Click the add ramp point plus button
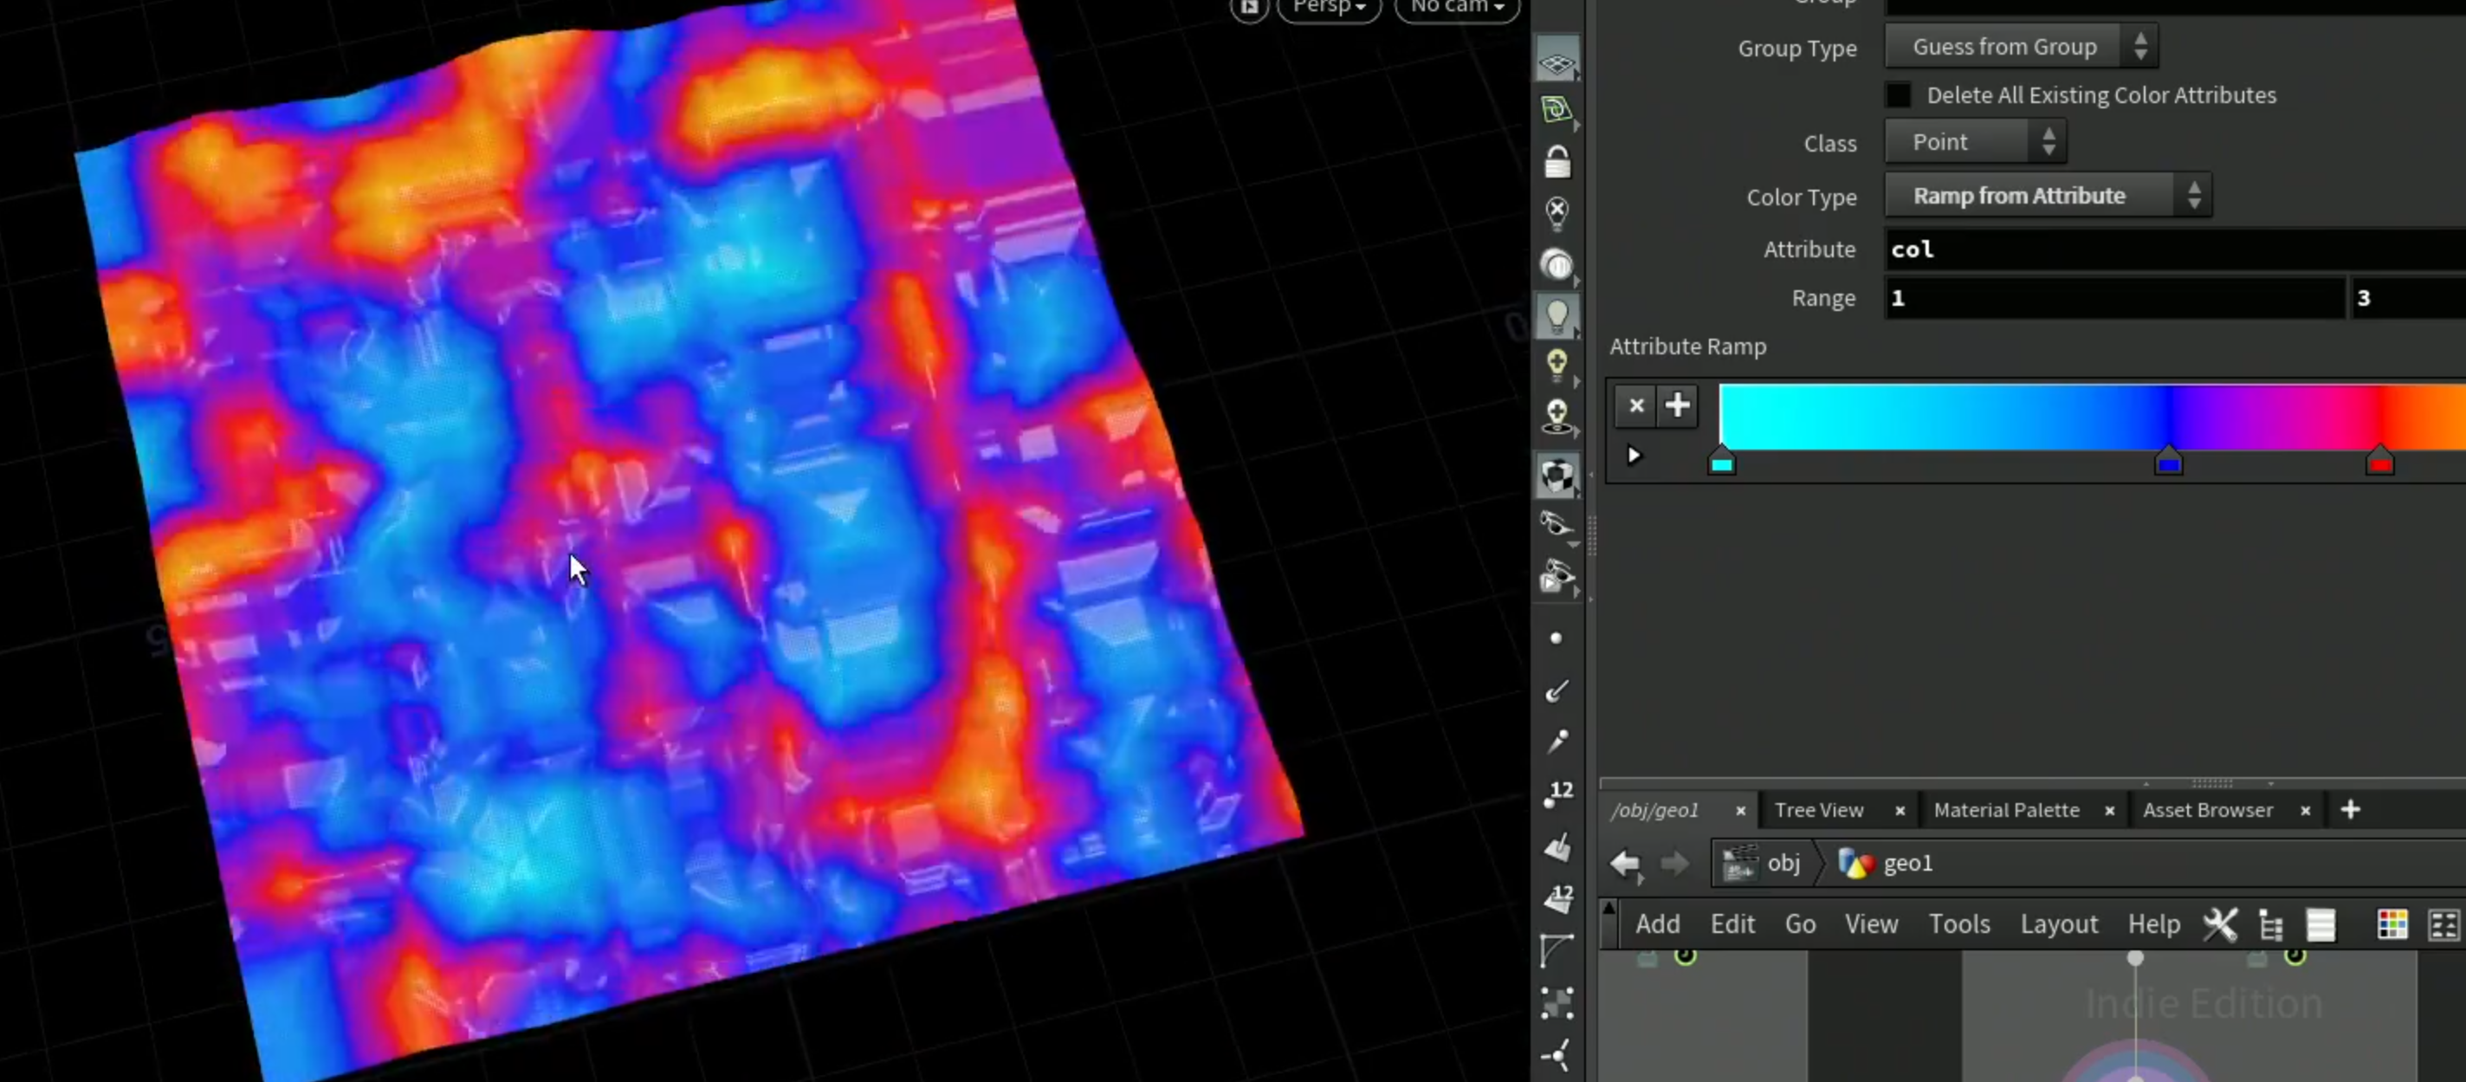The height and width of the screenshot is (1082, 2466). click(x=1677, y=405)
